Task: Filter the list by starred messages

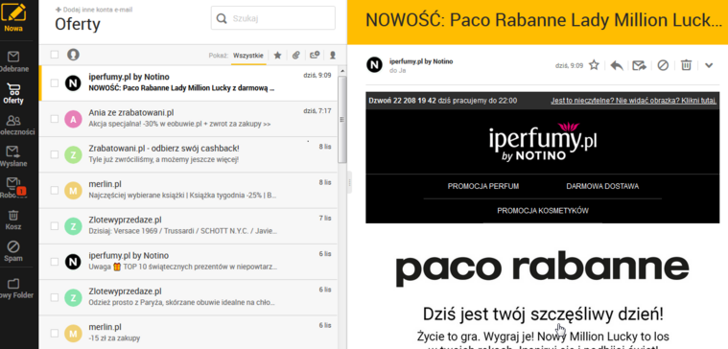Action: [x=277, y=56]
